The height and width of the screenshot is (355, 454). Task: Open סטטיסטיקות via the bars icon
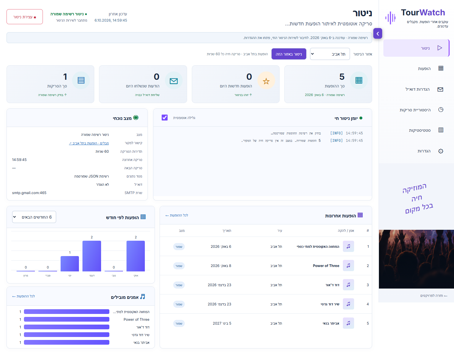coord(441,130)
